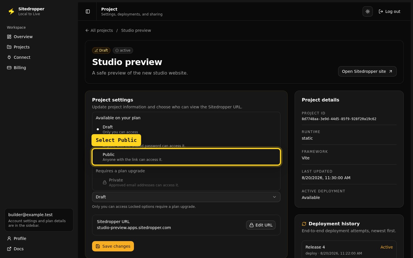The image size is (413, 258).
Task: Click the Vite framework value
Action: coord(306,158)
